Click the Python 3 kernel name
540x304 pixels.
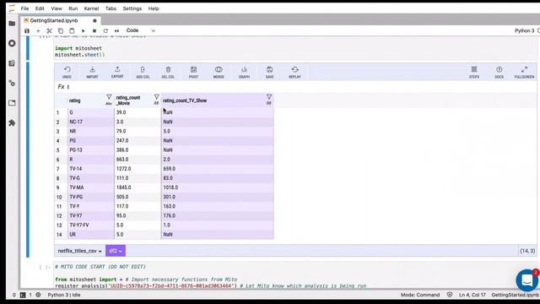(524, 30)
